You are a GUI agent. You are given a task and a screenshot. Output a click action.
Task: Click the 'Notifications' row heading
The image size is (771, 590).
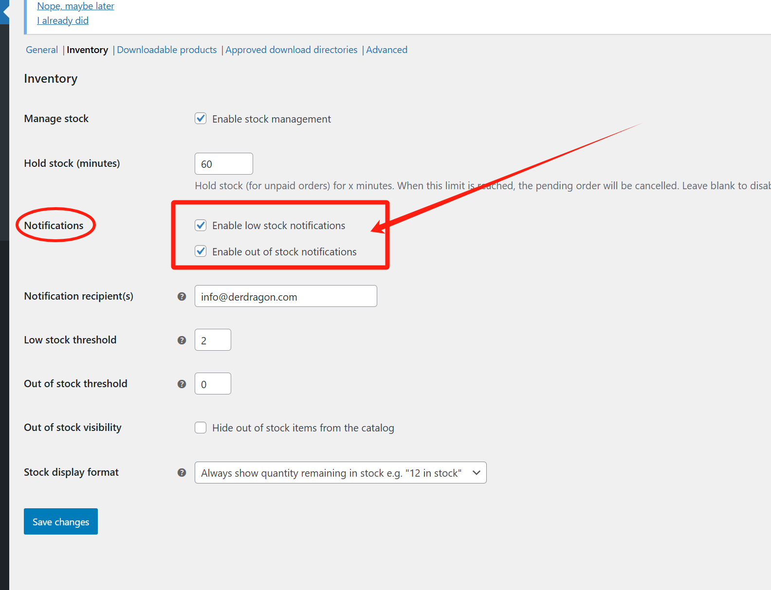pos(54,226)
